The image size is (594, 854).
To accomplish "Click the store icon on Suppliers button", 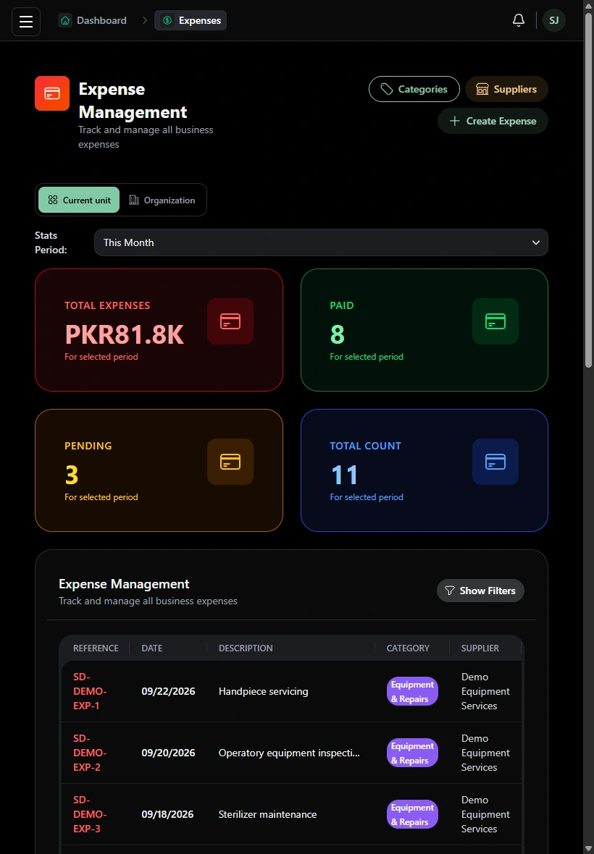I will point(482,89).
